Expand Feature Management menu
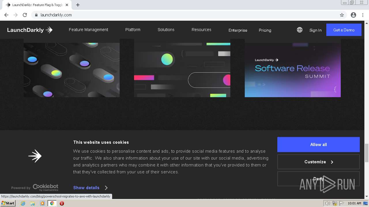This screenshot has width=369, height=207. (89, 30)
